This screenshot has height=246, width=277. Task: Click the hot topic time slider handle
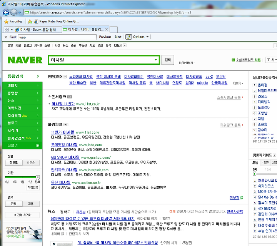click(x=254, y=174)
